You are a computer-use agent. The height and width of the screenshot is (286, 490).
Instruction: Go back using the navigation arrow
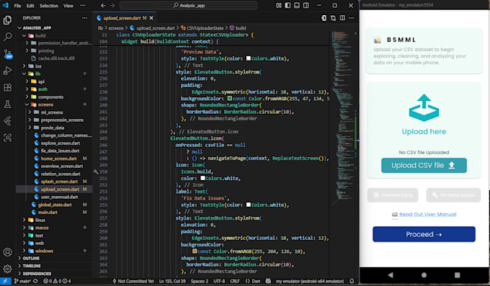click(x=103, y=5)
